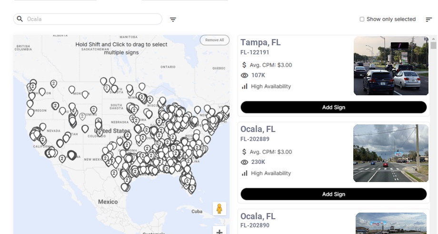Click the eye impressions icon for Tampa
The height and width of the screenshot is (234, 438).
pos(245,75)
